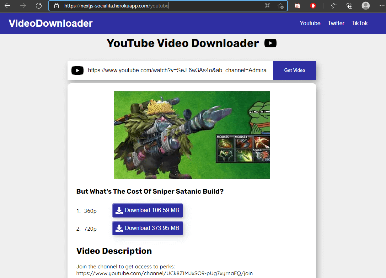Viewport: 386px width, 278px height.
Task: Click the YouTube icon inside the URL box
Action: (77, 70)
